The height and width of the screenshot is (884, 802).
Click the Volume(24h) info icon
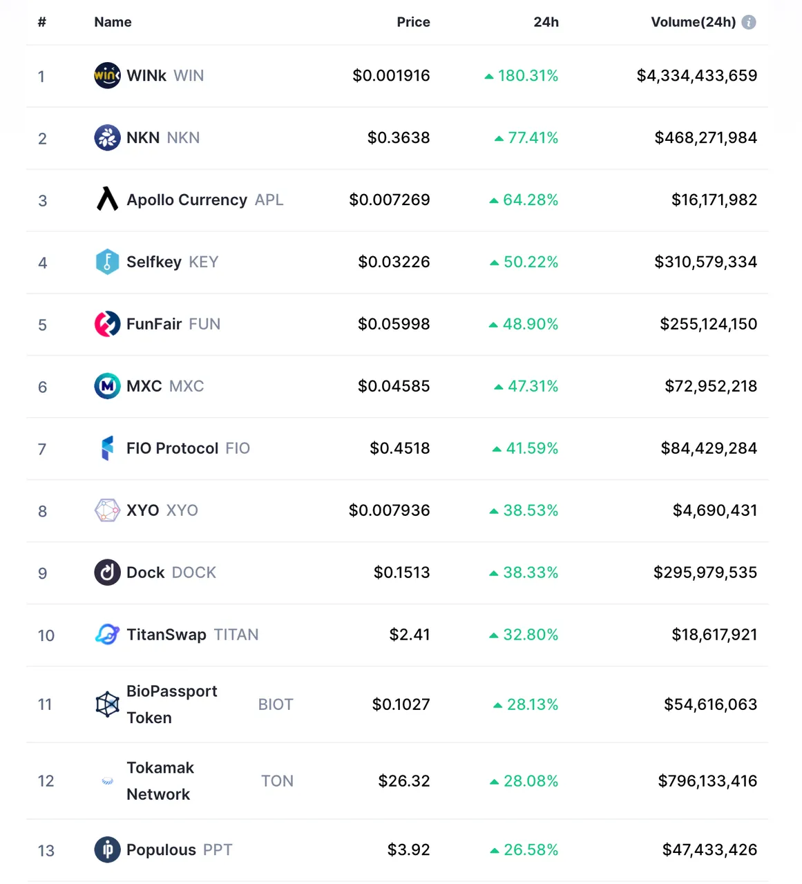click(749, 22)
